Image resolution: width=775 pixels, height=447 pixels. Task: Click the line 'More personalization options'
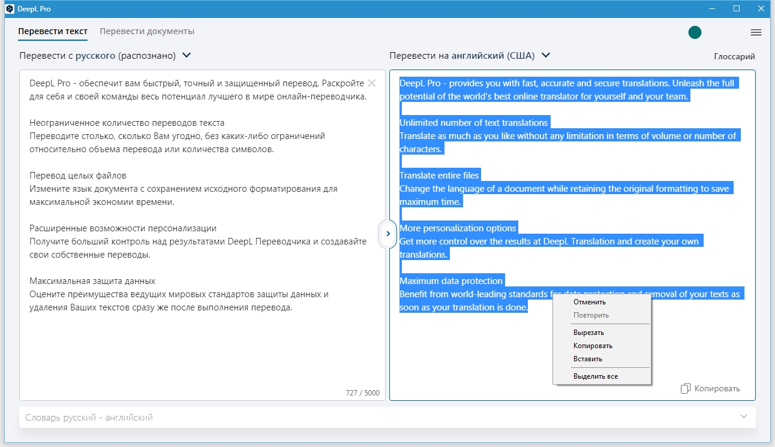(458, 228)
